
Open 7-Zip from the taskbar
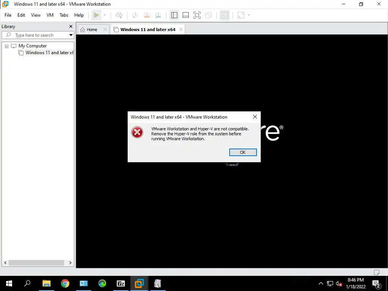click(x=121, y=283)
